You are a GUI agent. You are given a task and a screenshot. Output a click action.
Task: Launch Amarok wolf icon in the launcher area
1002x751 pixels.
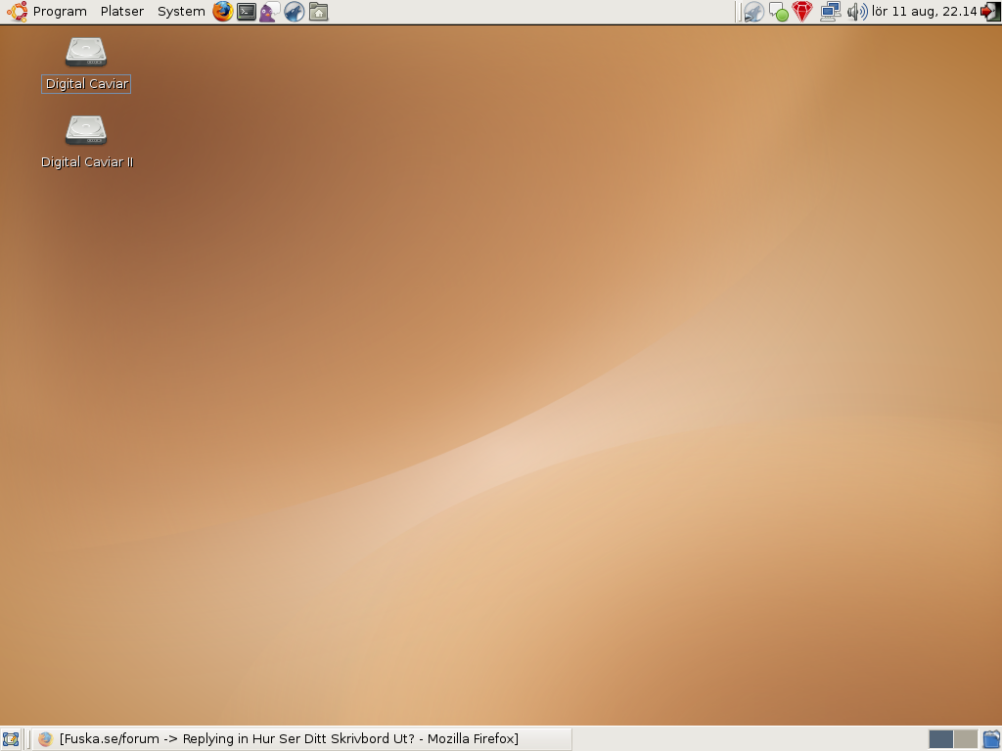tap(294, 12)
